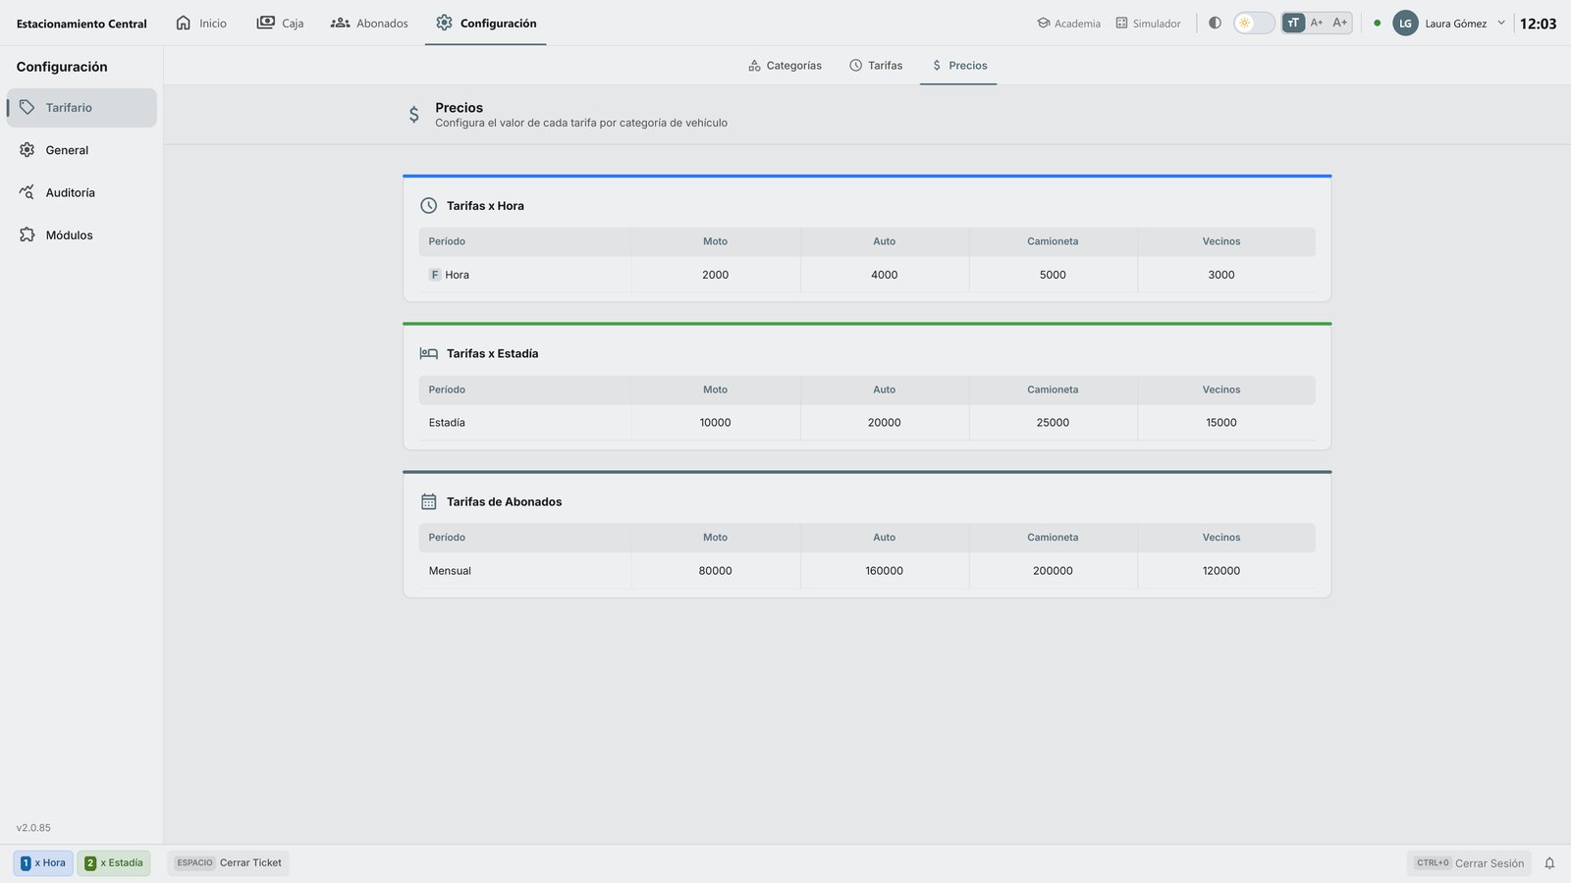Screen dimensions: 1571x883
Task: Go to Inicio in top navigation
Action: [201, 23]
